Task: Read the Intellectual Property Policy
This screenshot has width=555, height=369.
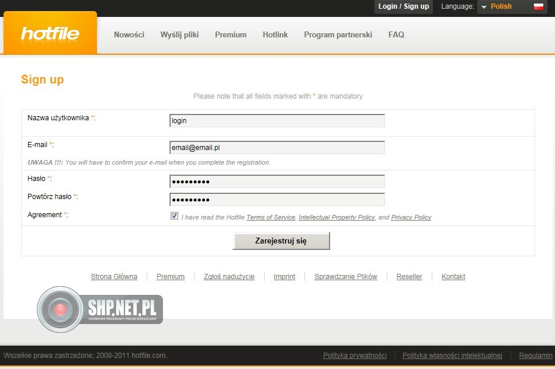Action: 337,217
